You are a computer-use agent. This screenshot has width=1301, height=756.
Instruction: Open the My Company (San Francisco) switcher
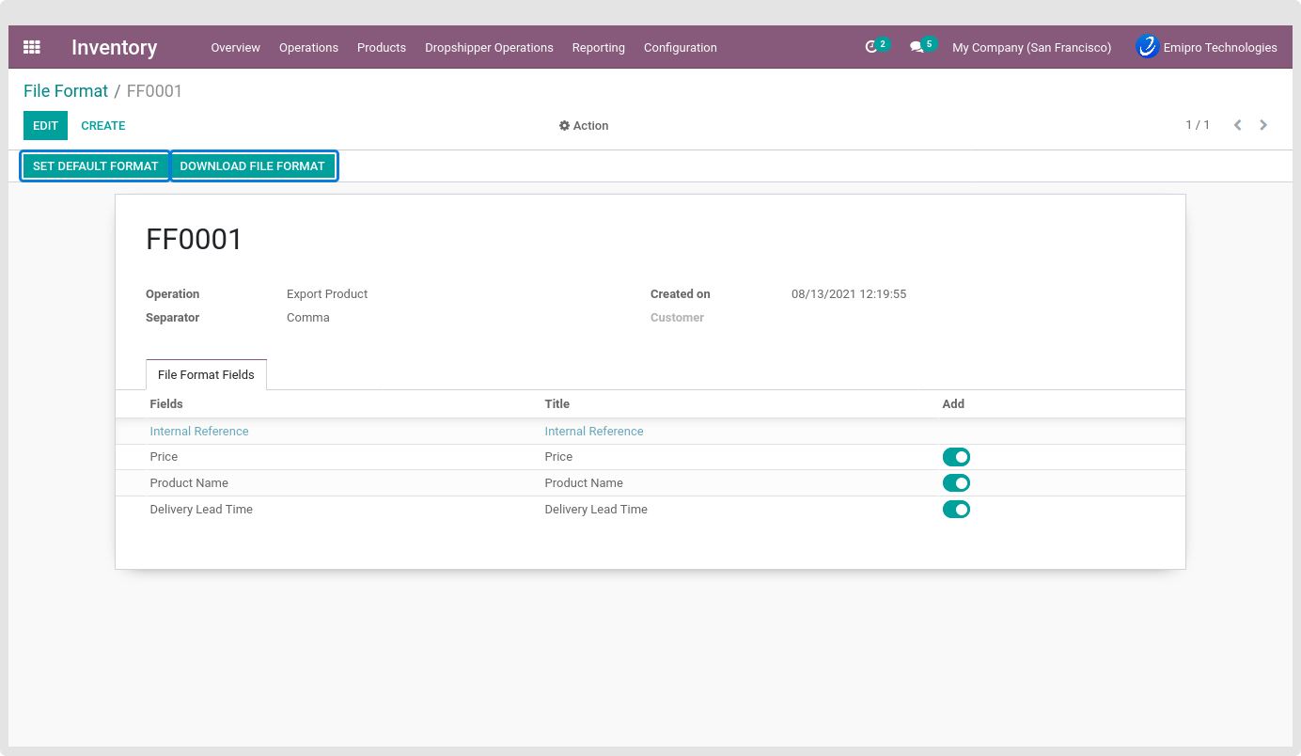click(x=1031, y=48)
